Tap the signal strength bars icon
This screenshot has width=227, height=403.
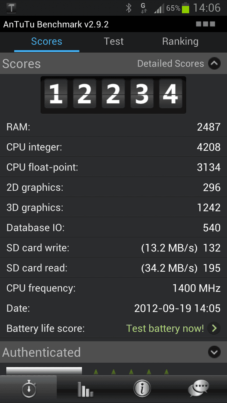[x=159, y=9]
